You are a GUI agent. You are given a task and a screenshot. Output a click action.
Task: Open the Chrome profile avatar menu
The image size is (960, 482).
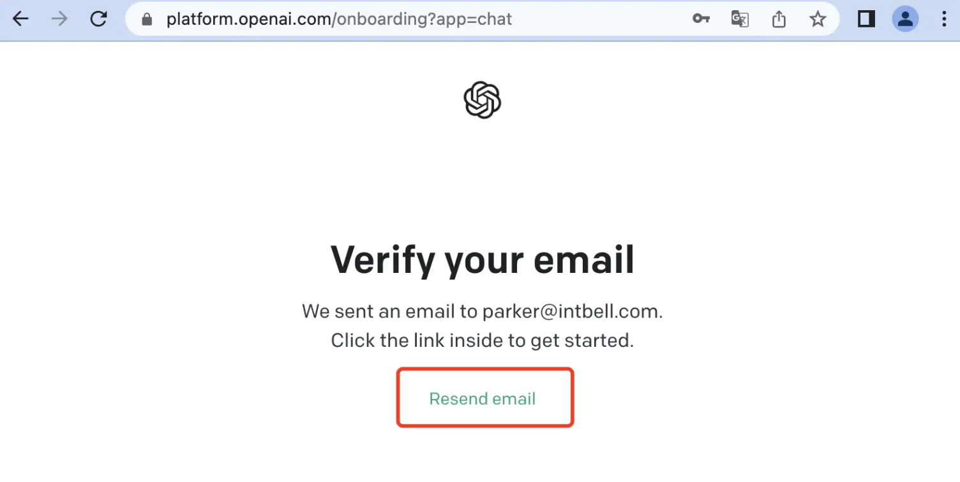tap(905, 19)
